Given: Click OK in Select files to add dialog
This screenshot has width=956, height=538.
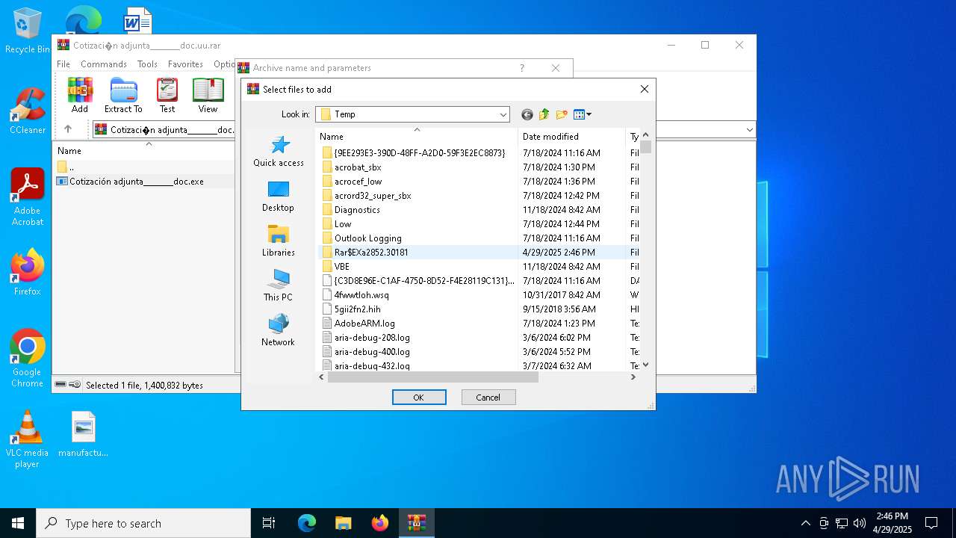Looking at the screenshot, I should pos(419,398).
